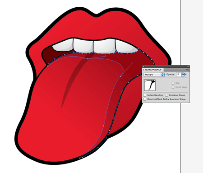The height and width of the screenshot is (173, 203).
Task: Collapse the Transparency panel with double-arrow icon
Action: point(188,66)
